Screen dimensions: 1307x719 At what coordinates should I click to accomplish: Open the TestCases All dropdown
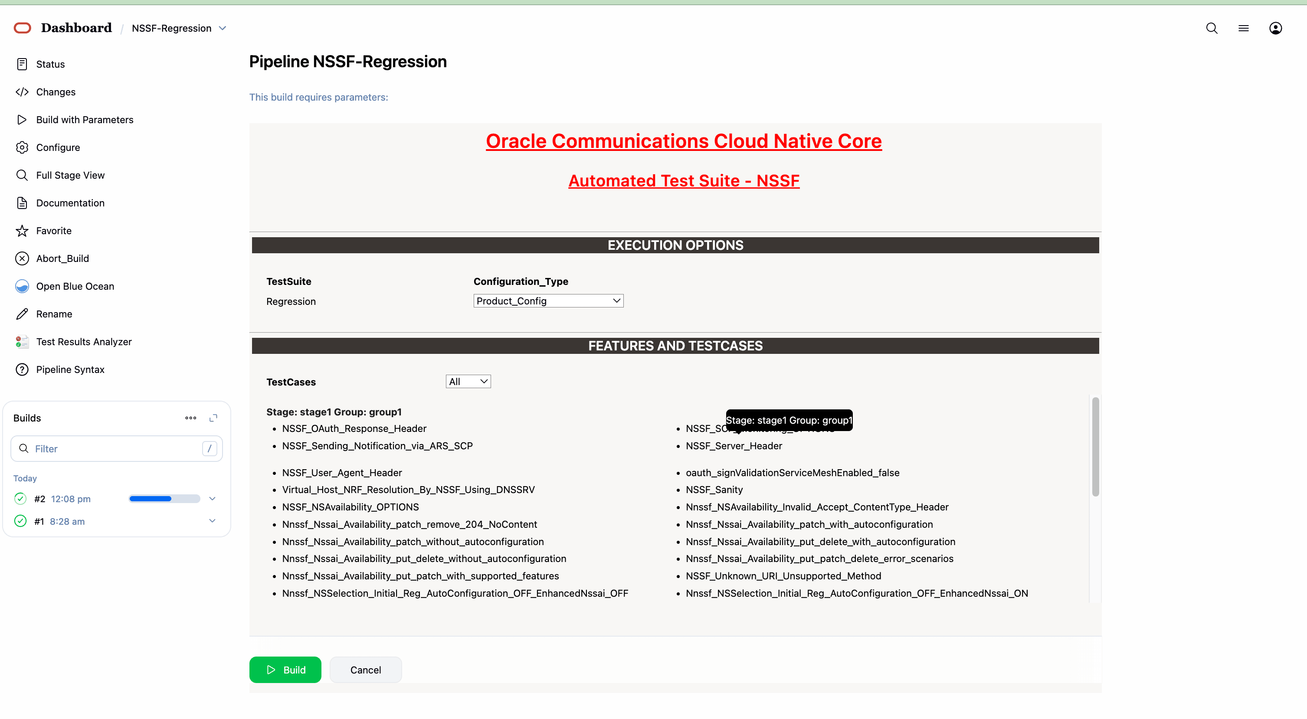(468, 381)
